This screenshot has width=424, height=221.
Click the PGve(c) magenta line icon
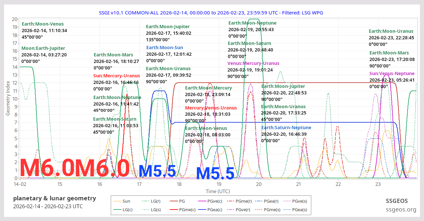point(202,201)
